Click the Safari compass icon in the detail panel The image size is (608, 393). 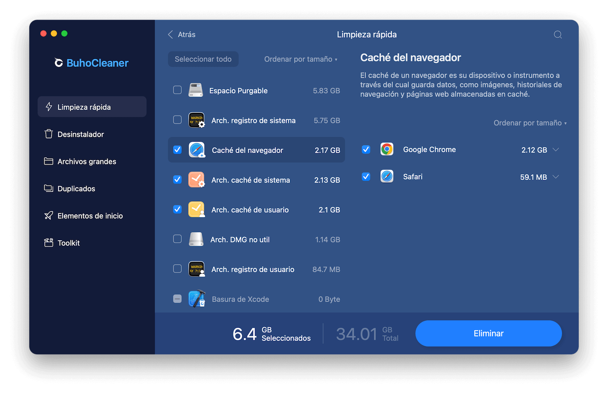pos(387,177)
